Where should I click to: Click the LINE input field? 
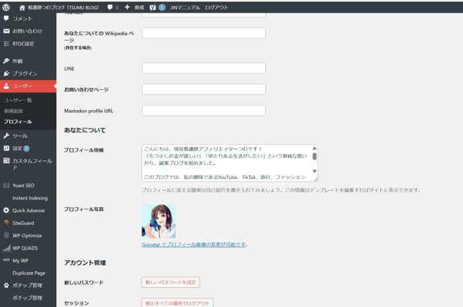point(204,68)
